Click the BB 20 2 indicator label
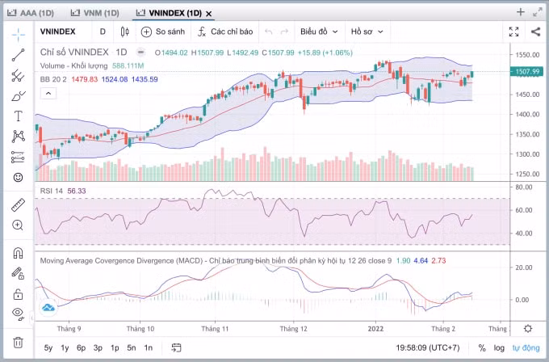Viewport: 549px width, 362px height. tap(53, 79)
